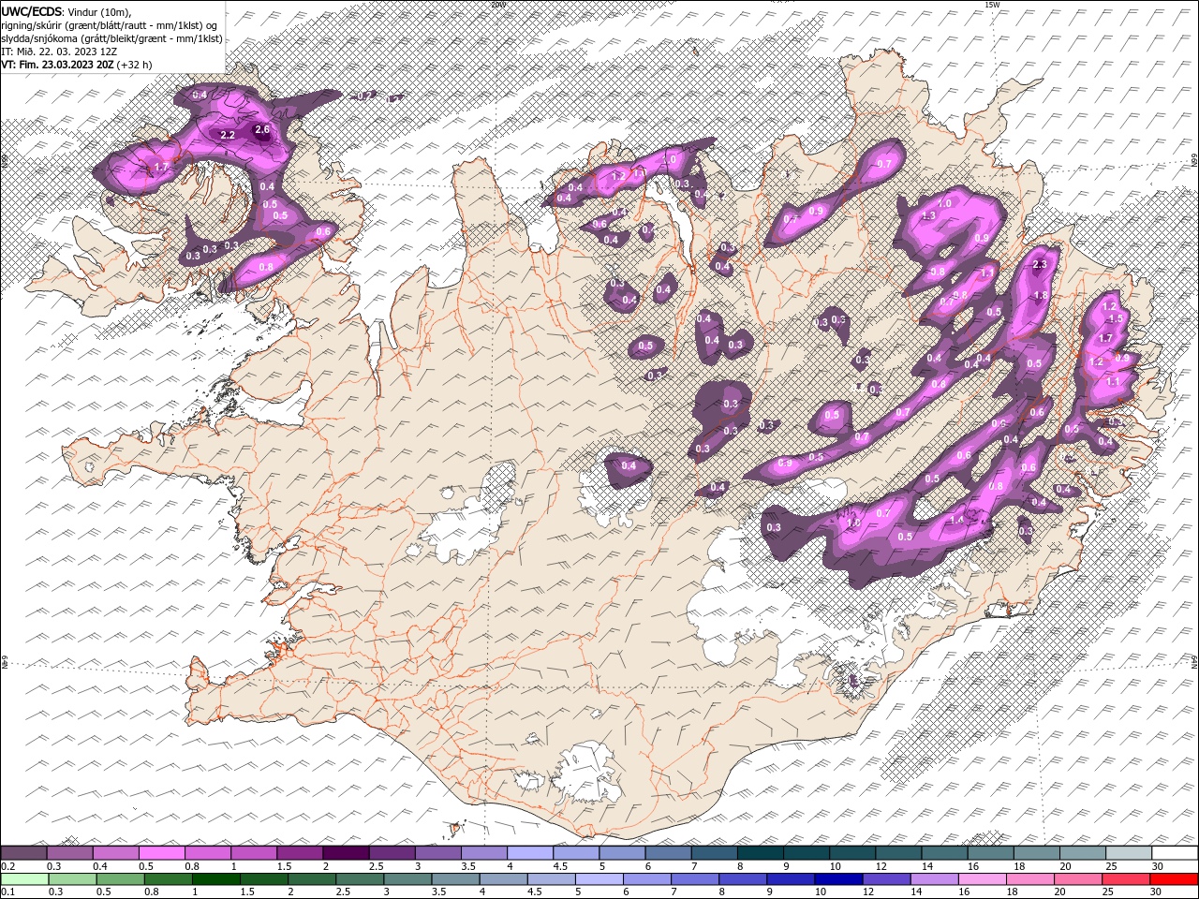Click the lavender 4–4.5 snow scale swatch
Viewport: 1199px width, 899px height.
click(x=529, y=853)
